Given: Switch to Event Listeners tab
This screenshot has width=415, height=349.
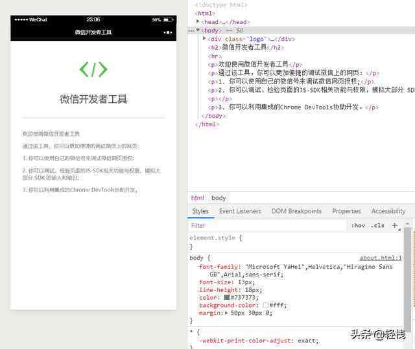Looking at the screenshot, I should (x=240, y=211).
